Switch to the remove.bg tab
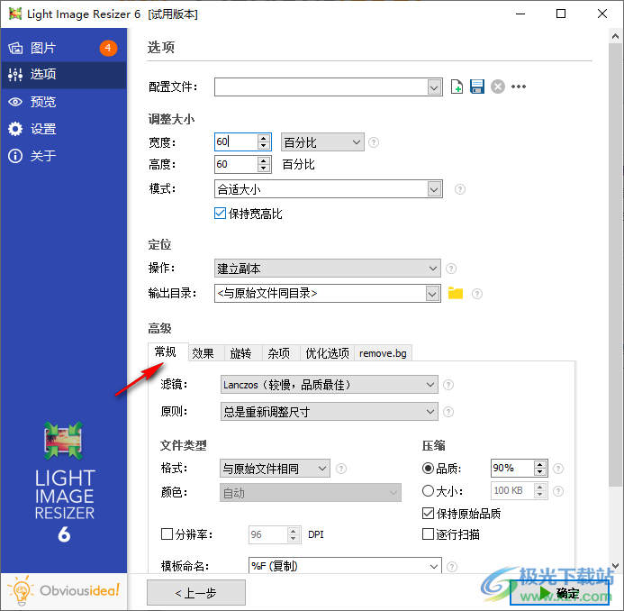Image resolution: width=624 pixels, height=611 pixels. click(383, 353)
